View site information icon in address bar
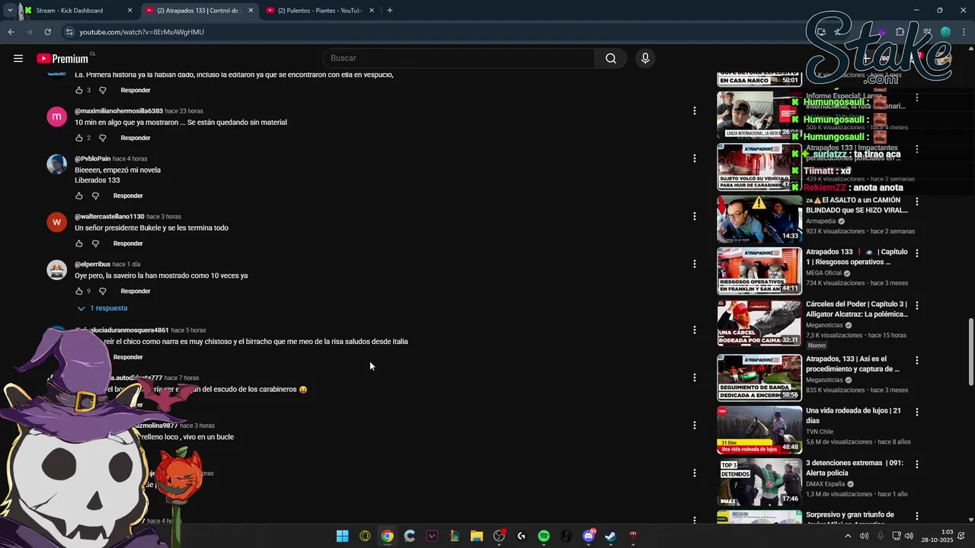 click(x=69, y=32)
